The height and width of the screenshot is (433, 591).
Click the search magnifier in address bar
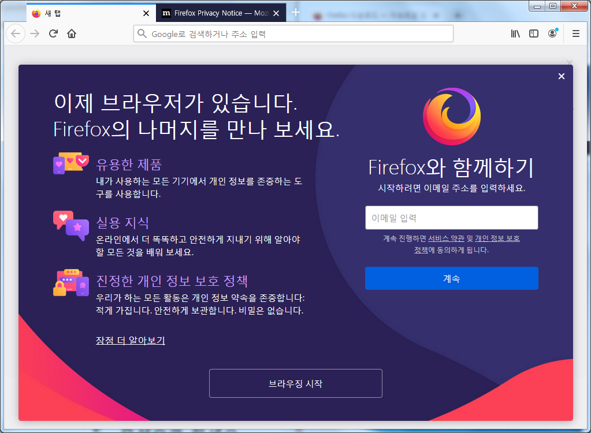(x=142, y=34)
